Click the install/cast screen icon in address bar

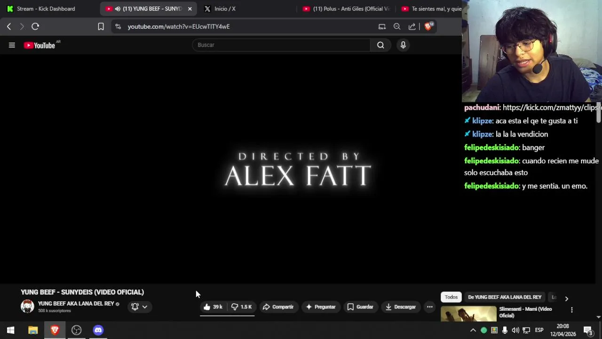[x=382, y=27]
